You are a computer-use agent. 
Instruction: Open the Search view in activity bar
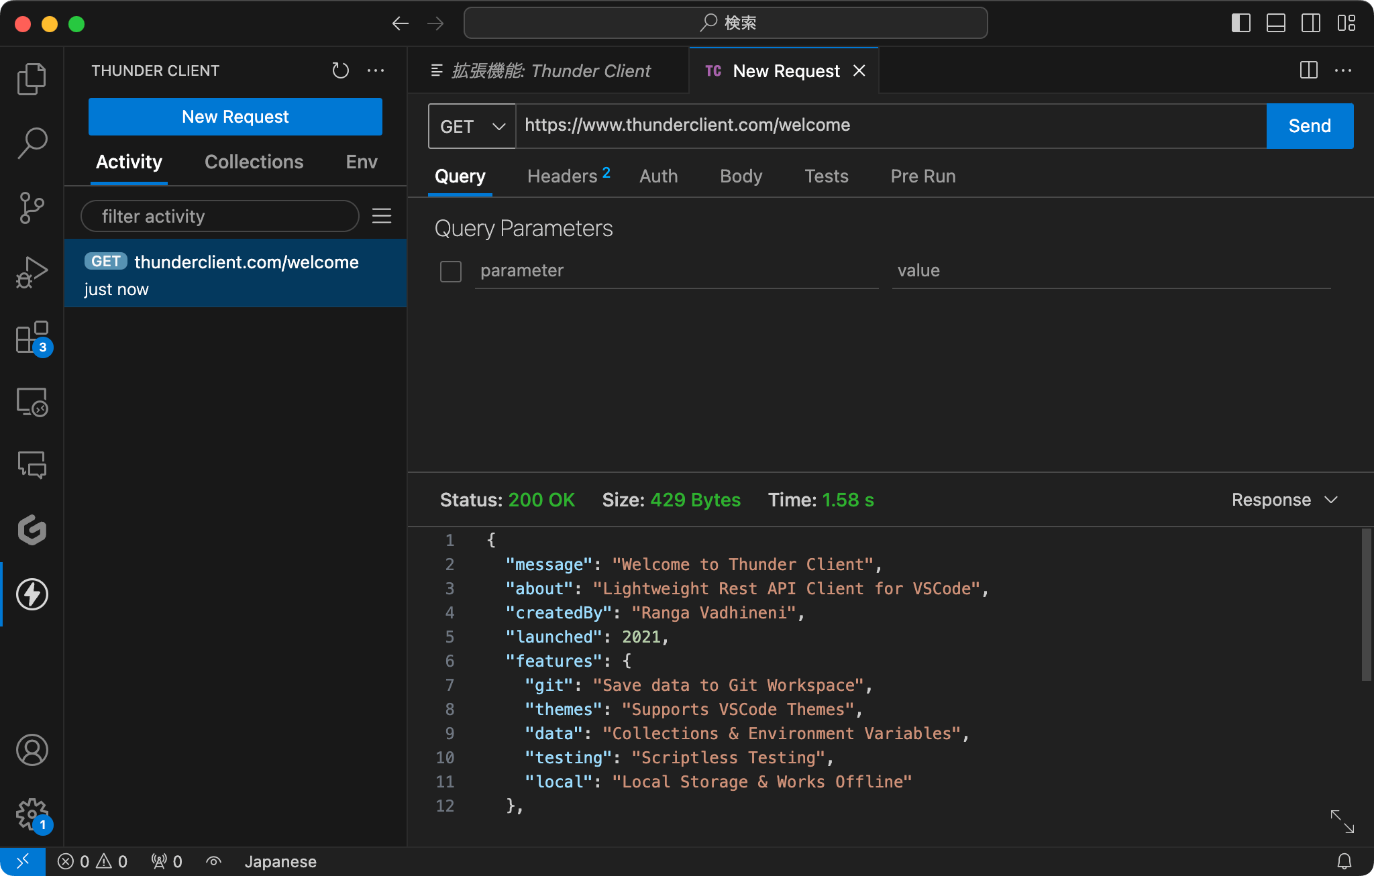[x=32, y=143]
